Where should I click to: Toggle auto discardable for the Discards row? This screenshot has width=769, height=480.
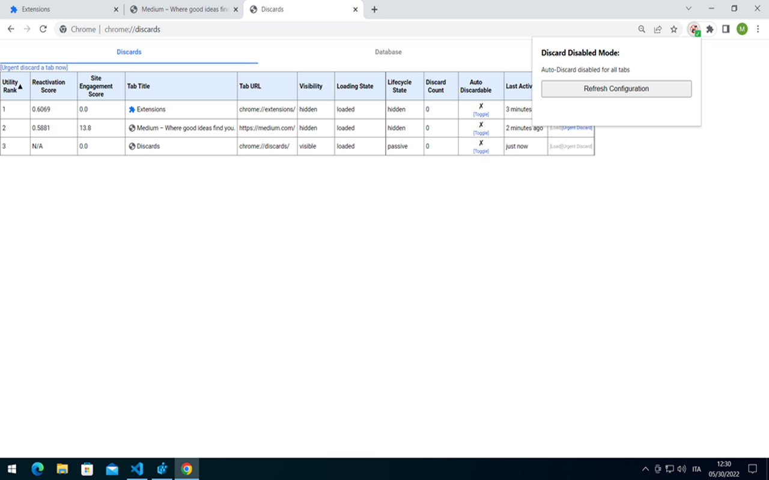[481, 151]
